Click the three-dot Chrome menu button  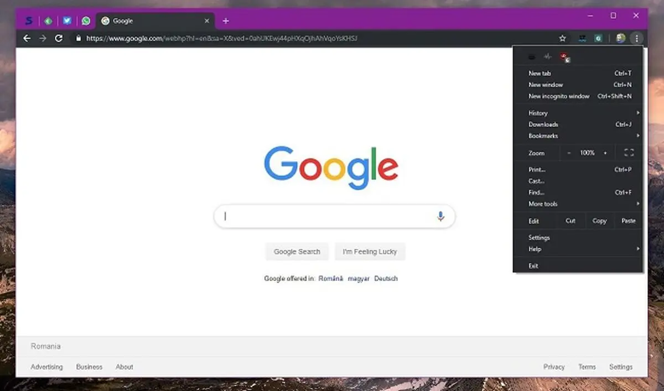pos(637,38)
